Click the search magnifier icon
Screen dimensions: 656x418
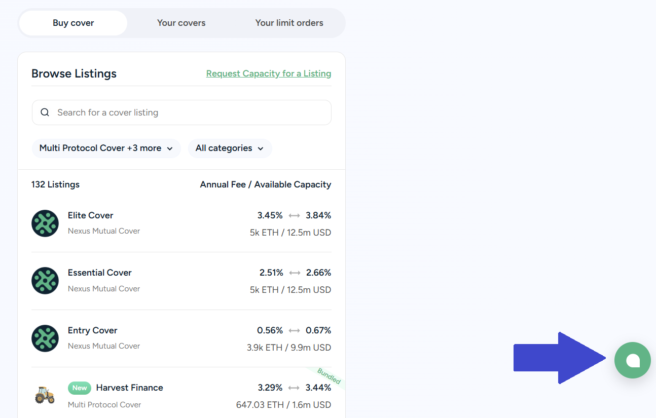coord(45,112)
